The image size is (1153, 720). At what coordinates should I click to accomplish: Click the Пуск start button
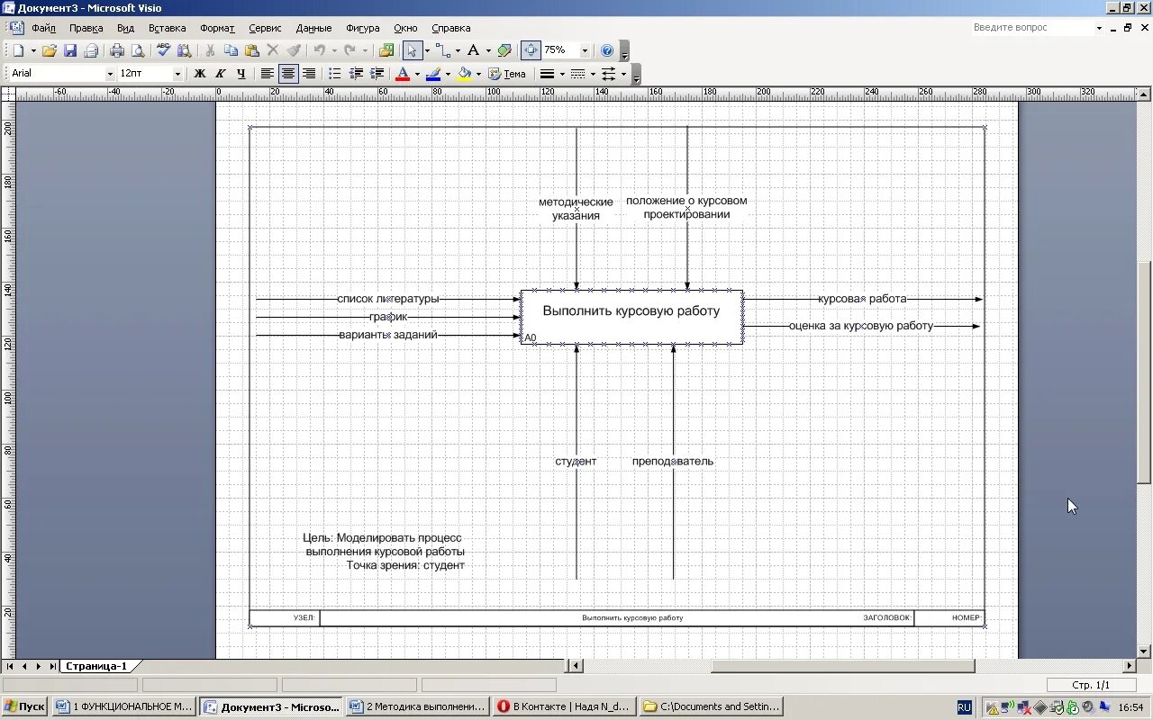click(24, 706)
